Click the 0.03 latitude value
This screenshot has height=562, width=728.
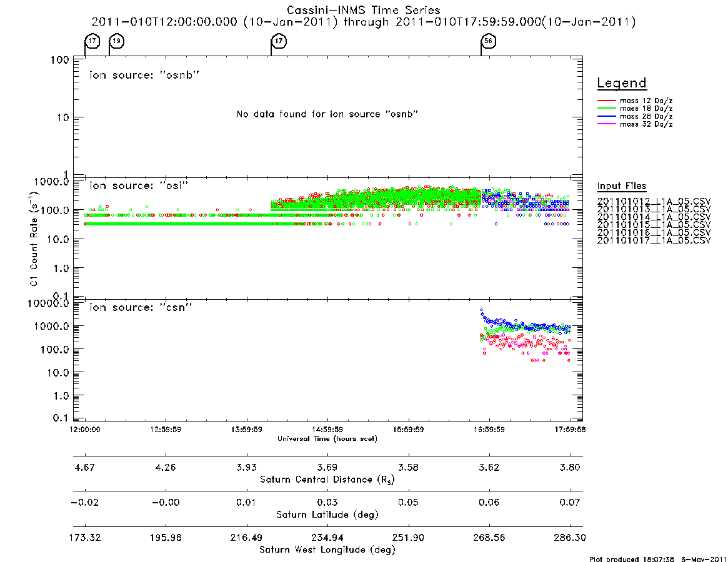pyautogui.click(x=327, y=503)
